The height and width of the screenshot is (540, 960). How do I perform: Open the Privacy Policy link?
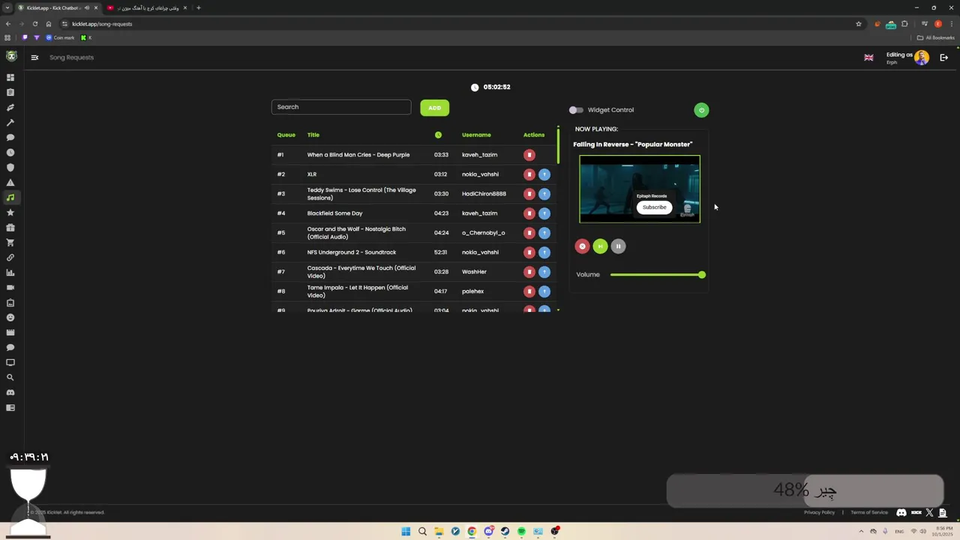(819, 512)
